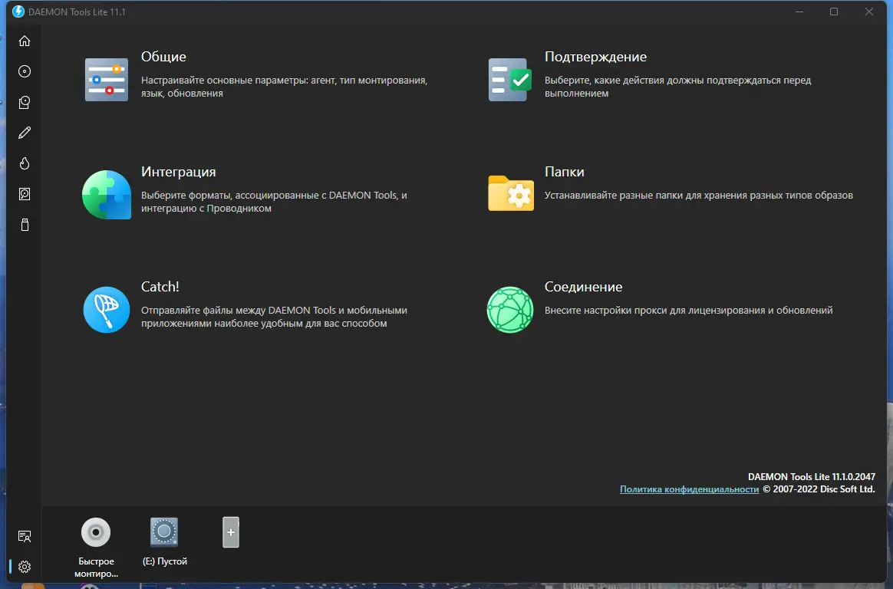Click text 'Отправляйте файлы между DAEMON Tools'
Image resolution: width=893 pixels, height=589 pixels.
point(238,310)
